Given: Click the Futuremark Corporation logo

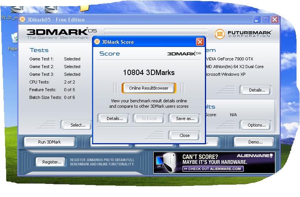Looking at the screenshot, I should 243,34.
